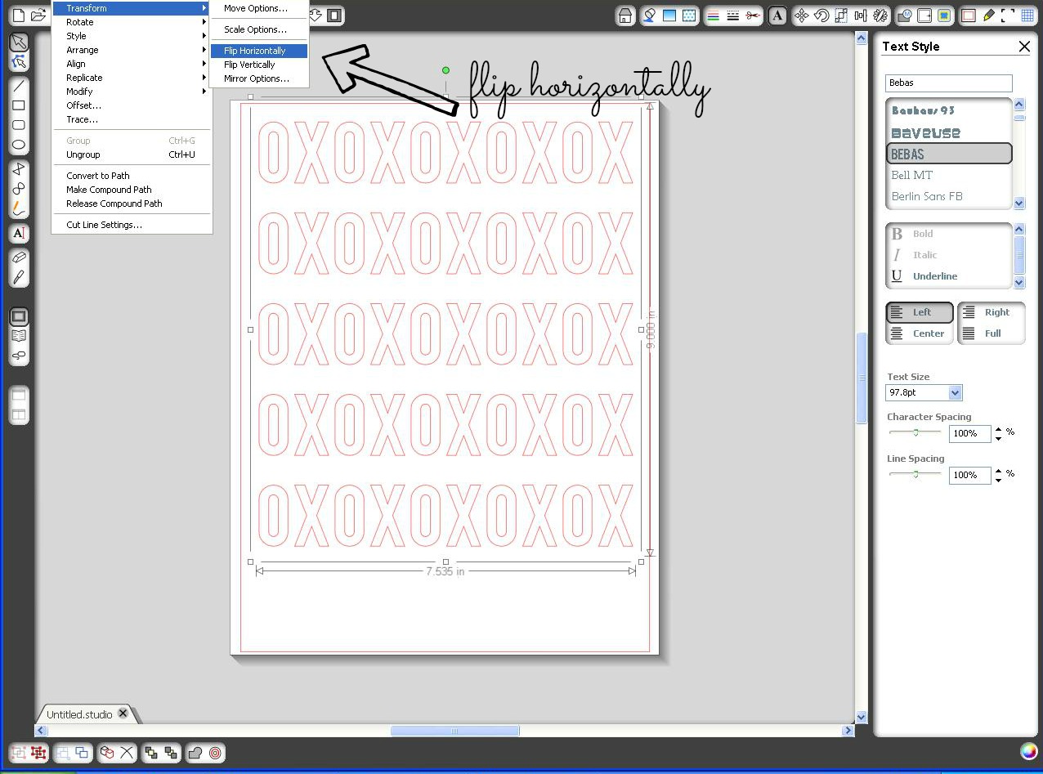Open the Fill Gradient window

669,16
